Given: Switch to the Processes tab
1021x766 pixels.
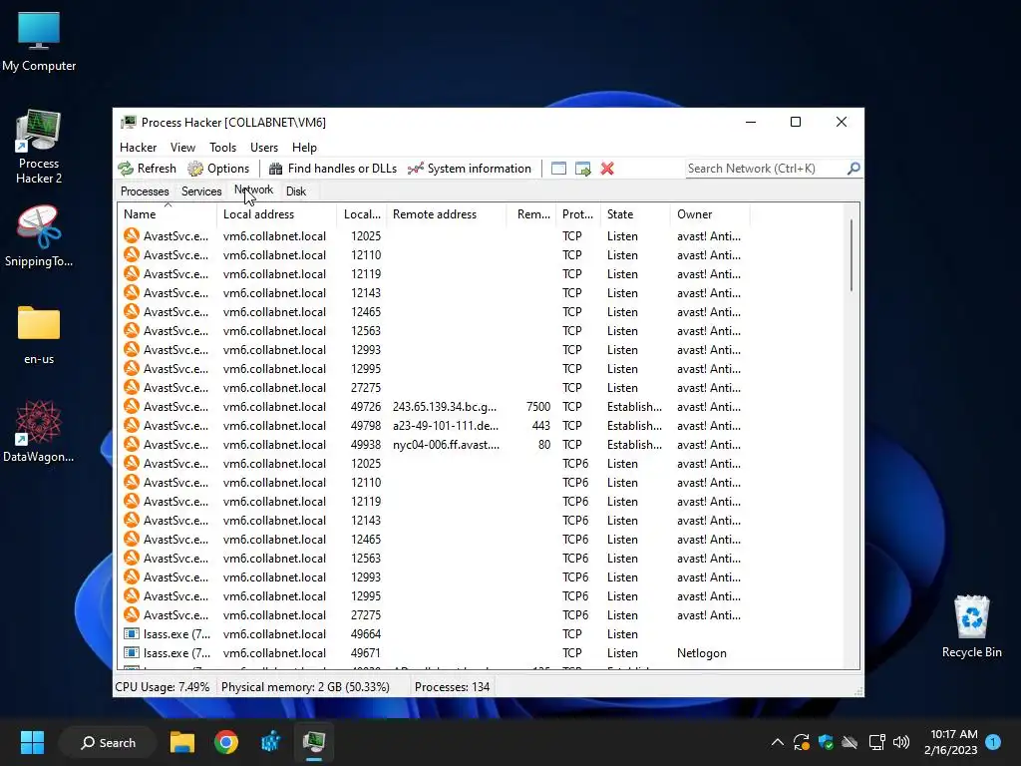Looking at the screenshot, I should pyautogui.click(x=145, y=191).
